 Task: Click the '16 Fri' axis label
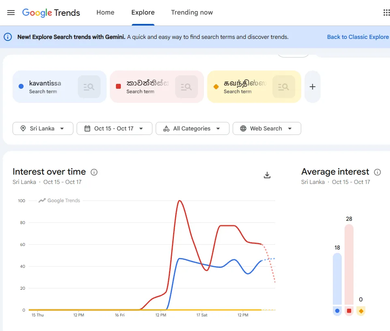(120, 315)
